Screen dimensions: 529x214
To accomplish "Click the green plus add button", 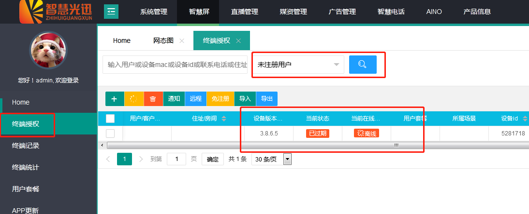I will click(x=115, y=99).
